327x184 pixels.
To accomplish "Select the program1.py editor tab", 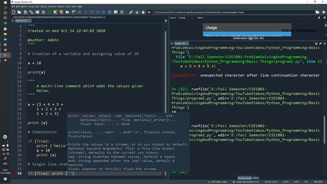I will (23, 21).
